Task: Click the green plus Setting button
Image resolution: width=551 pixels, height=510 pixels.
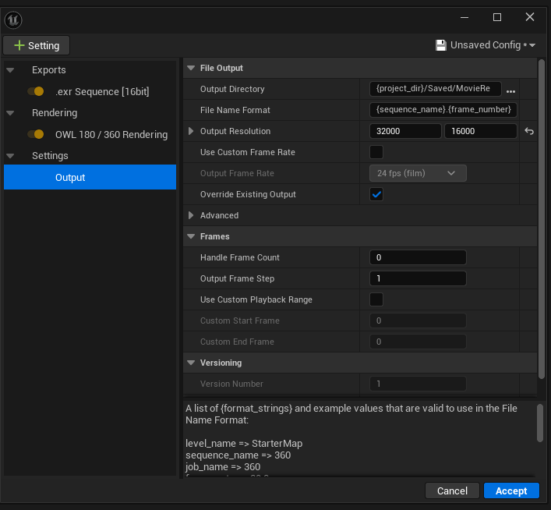Action: [x=36, y=45]
